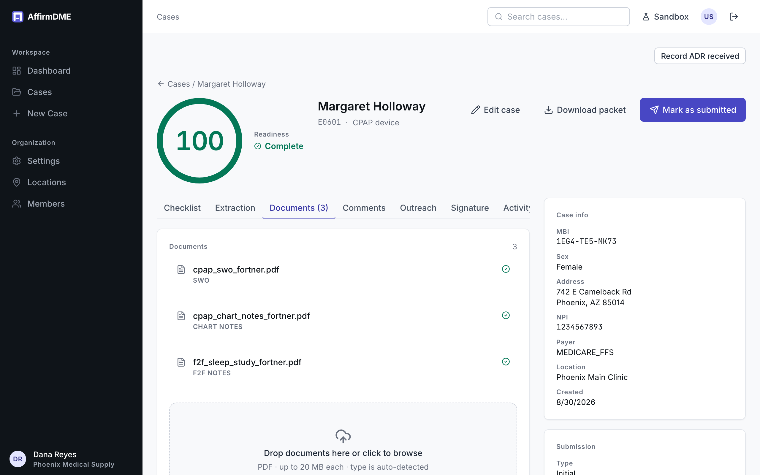Click file icon for cpap_chart_notes_fortner.pdf

click(181, 316)
